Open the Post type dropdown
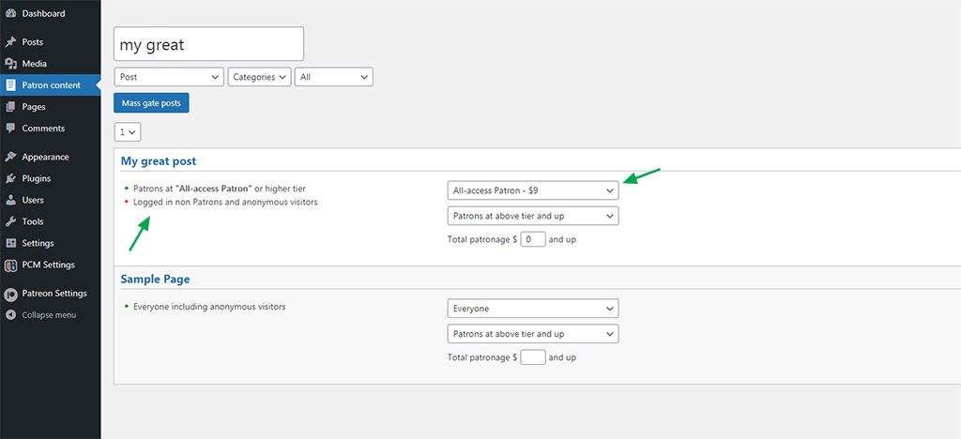This screenshot has height=439, width=961. (169, 77)
